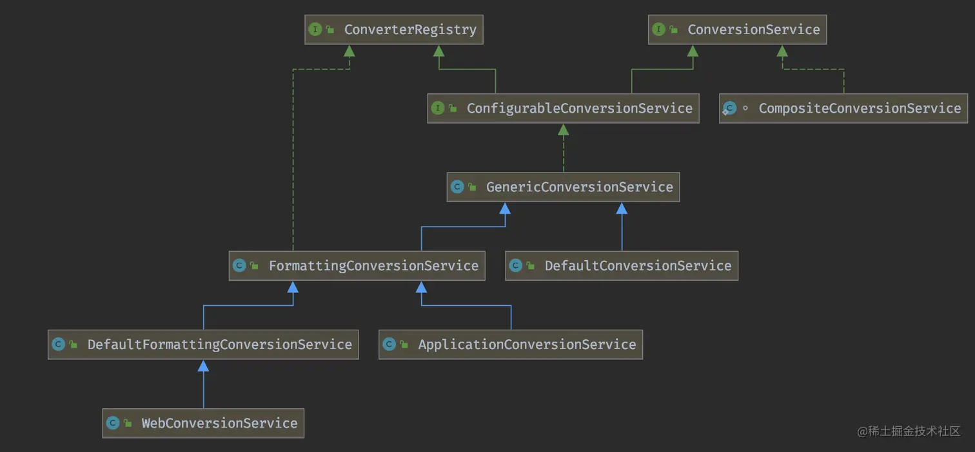Select the CompositeConversionService node
This screenshot has height=452, width=975.
pyautogui.click(x=843, y=108)
